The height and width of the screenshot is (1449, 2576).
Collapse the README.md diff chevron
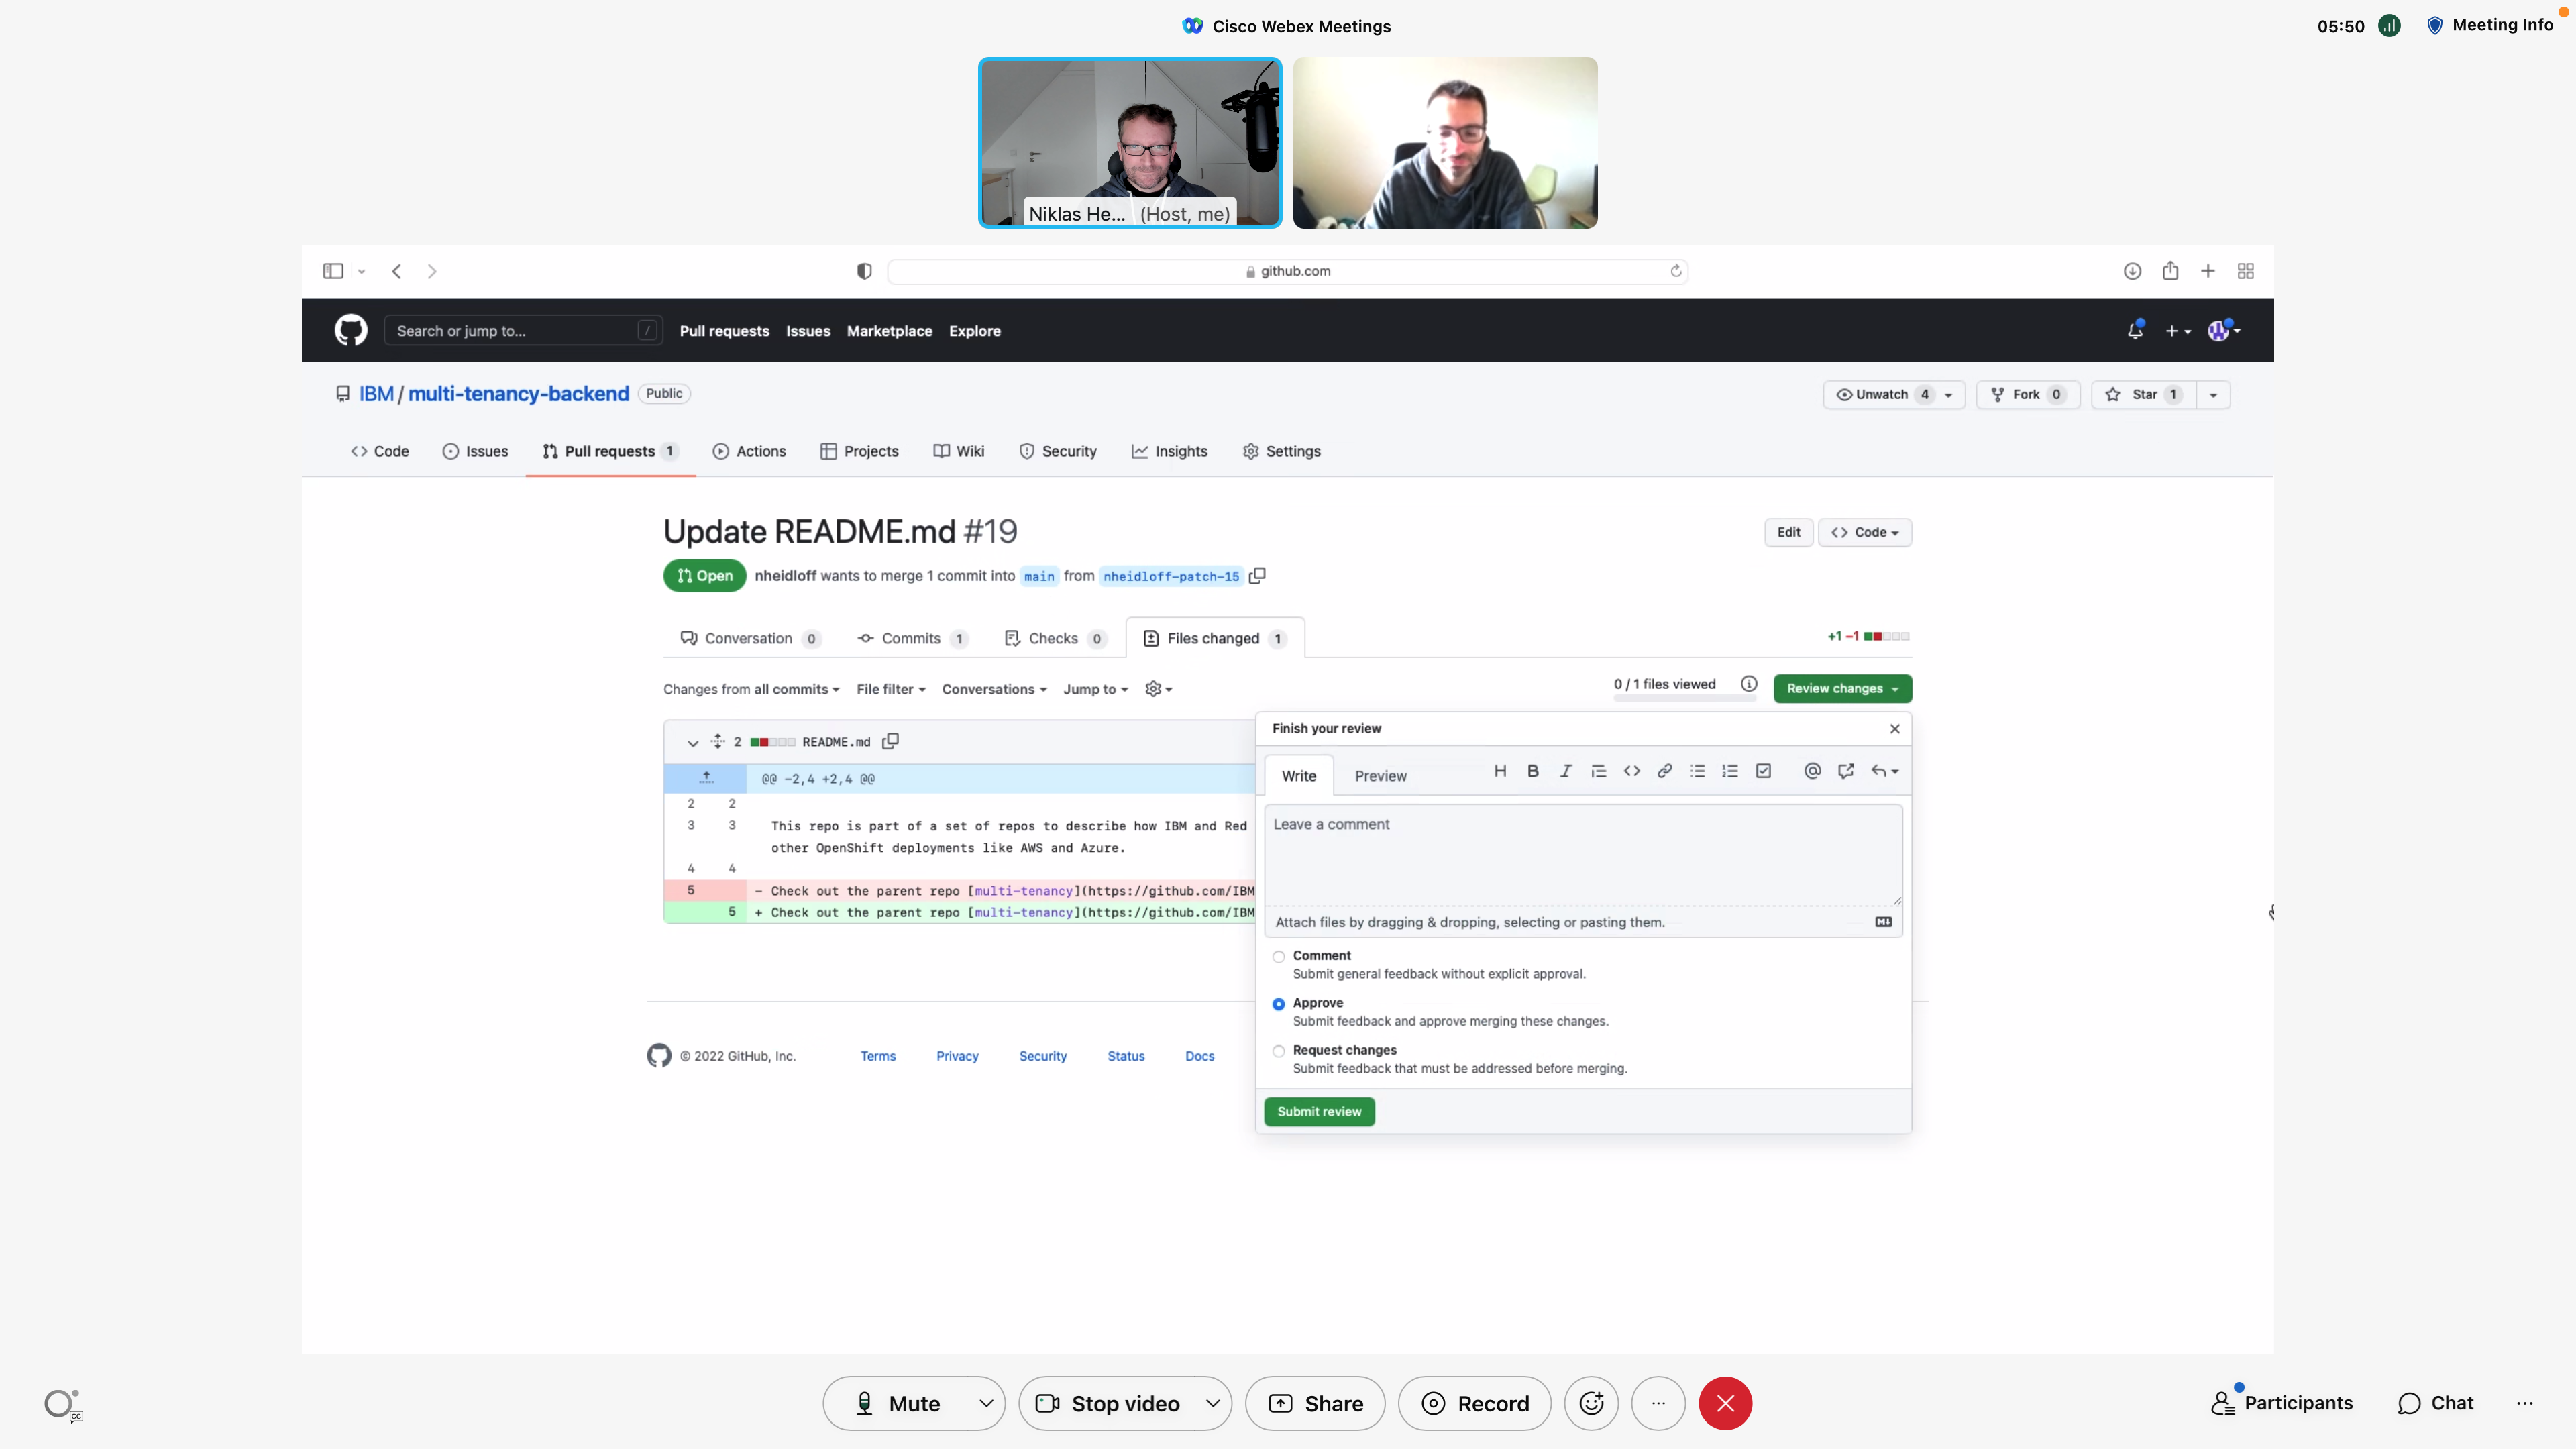point(692,742)
